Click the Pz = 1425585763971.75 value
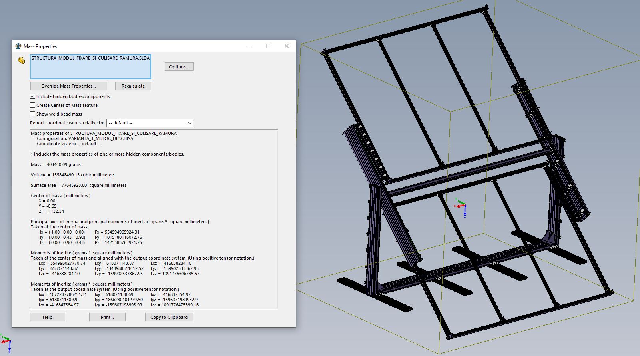The image size is (640, 356). 118,242
